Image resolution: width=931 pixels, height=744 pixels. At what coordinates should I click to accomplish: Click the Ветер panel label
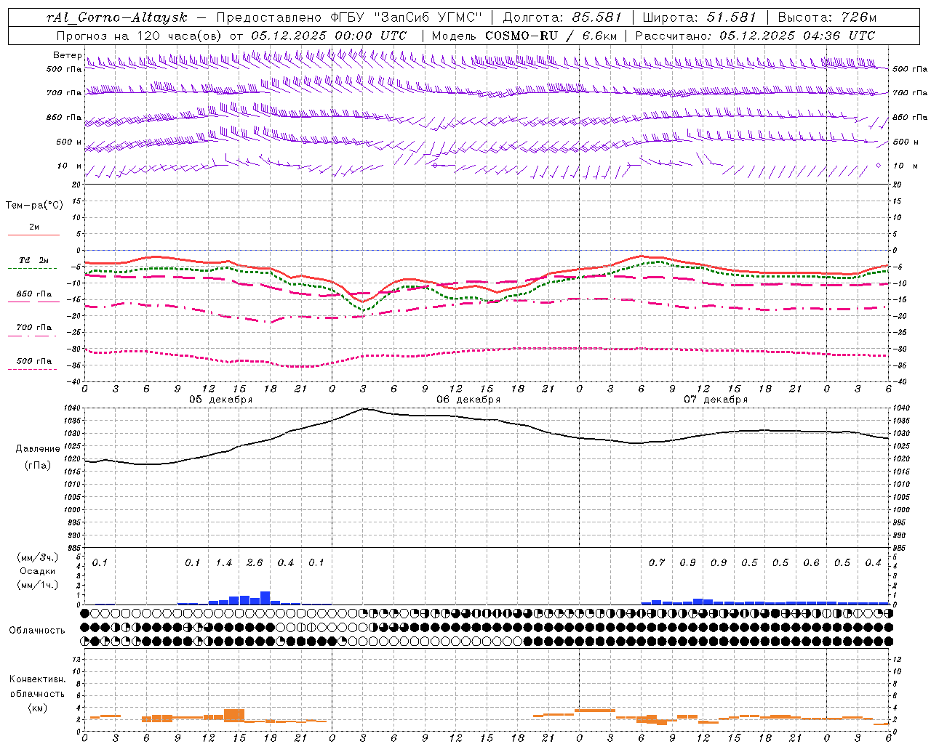pos(67,55)
